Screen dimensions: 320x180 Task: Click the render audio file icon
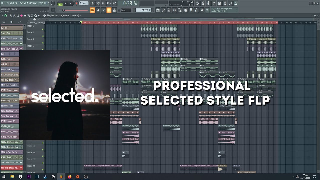(225, 3)
